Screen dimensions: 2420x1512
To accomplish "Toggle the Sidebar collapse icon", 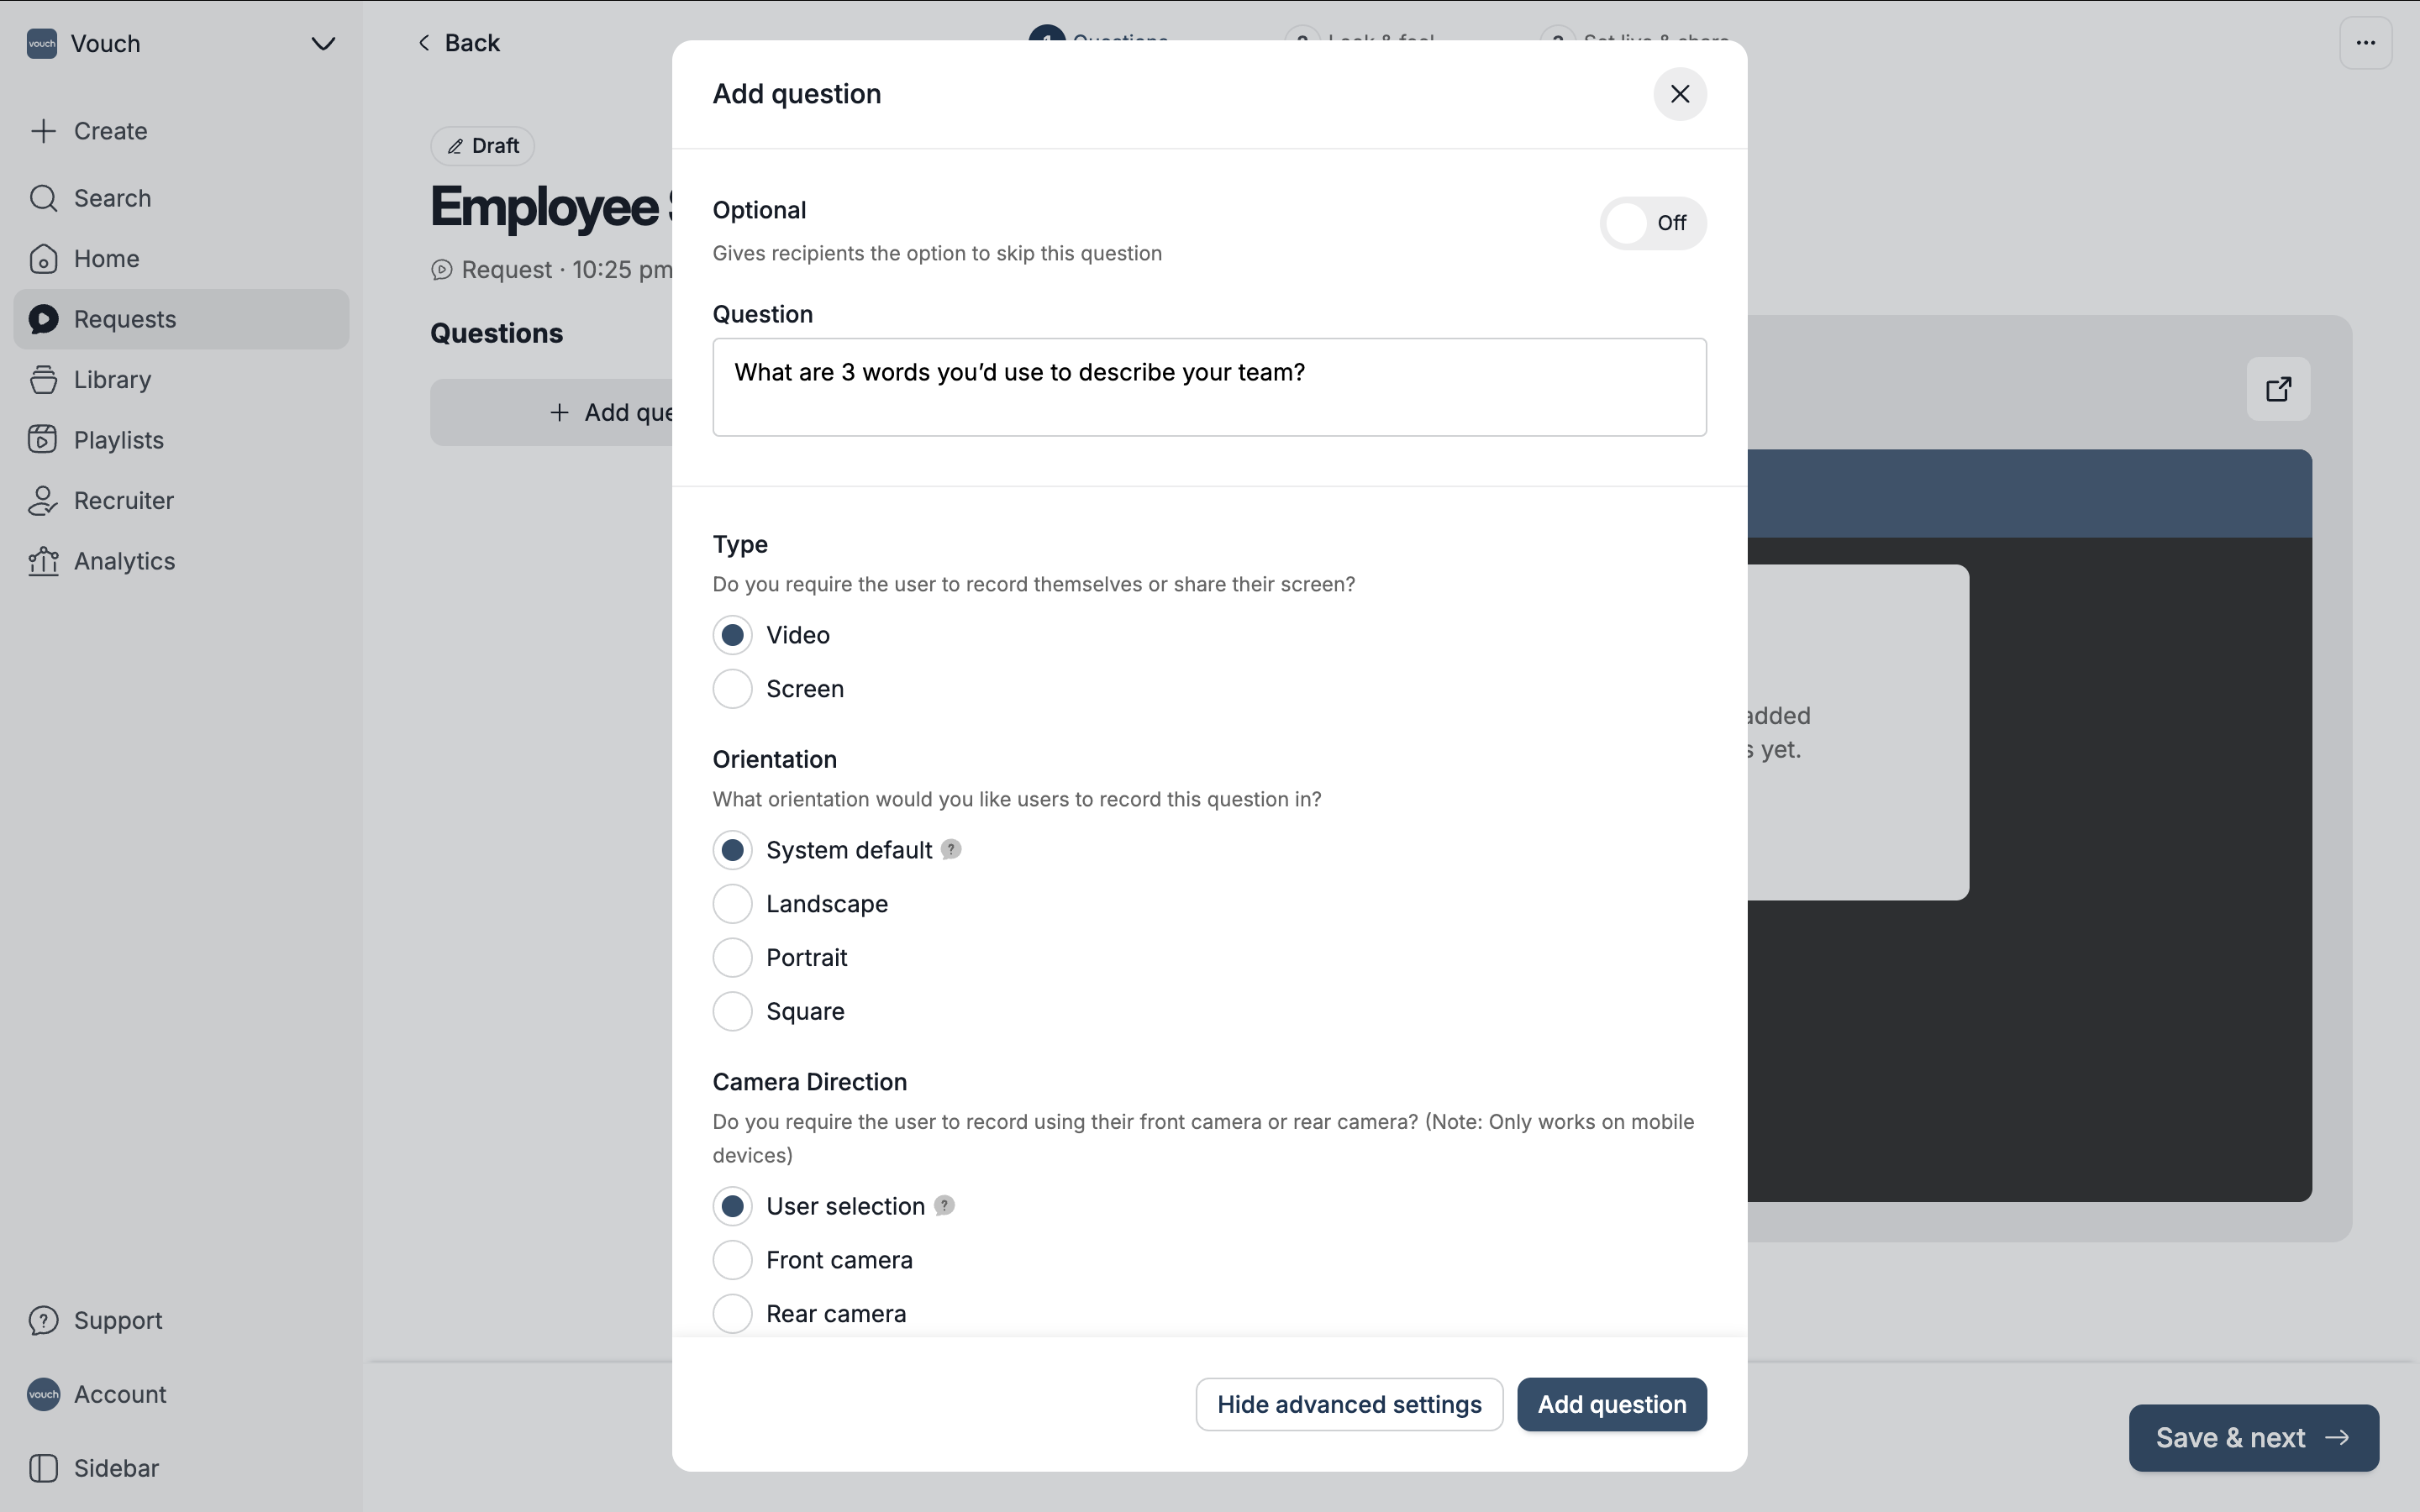I will pos(43,1468).
